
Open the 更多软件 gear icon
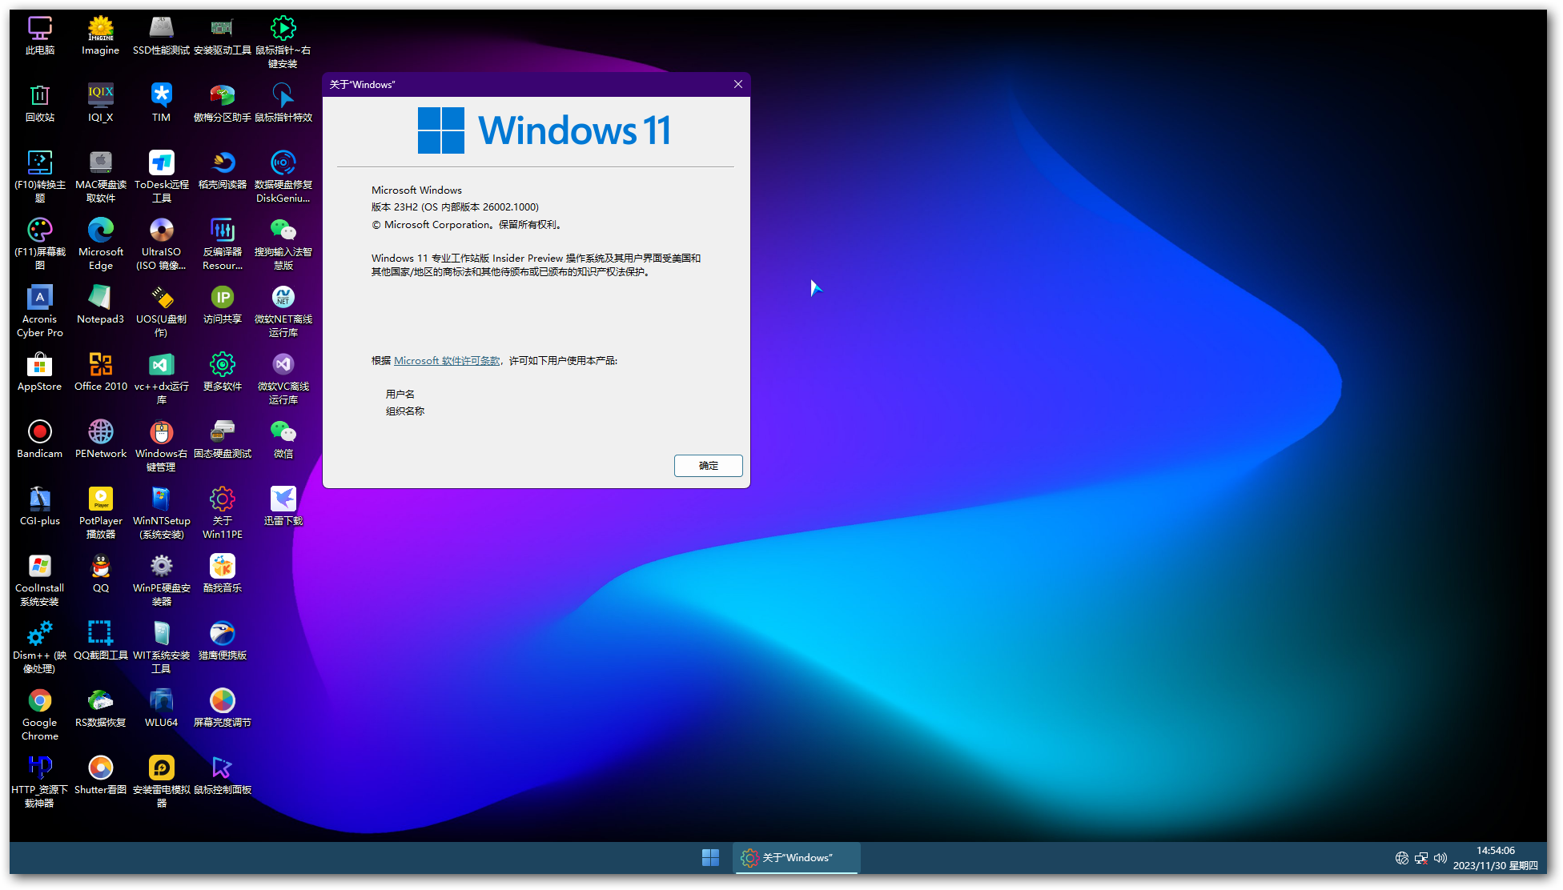pos(223,371)
